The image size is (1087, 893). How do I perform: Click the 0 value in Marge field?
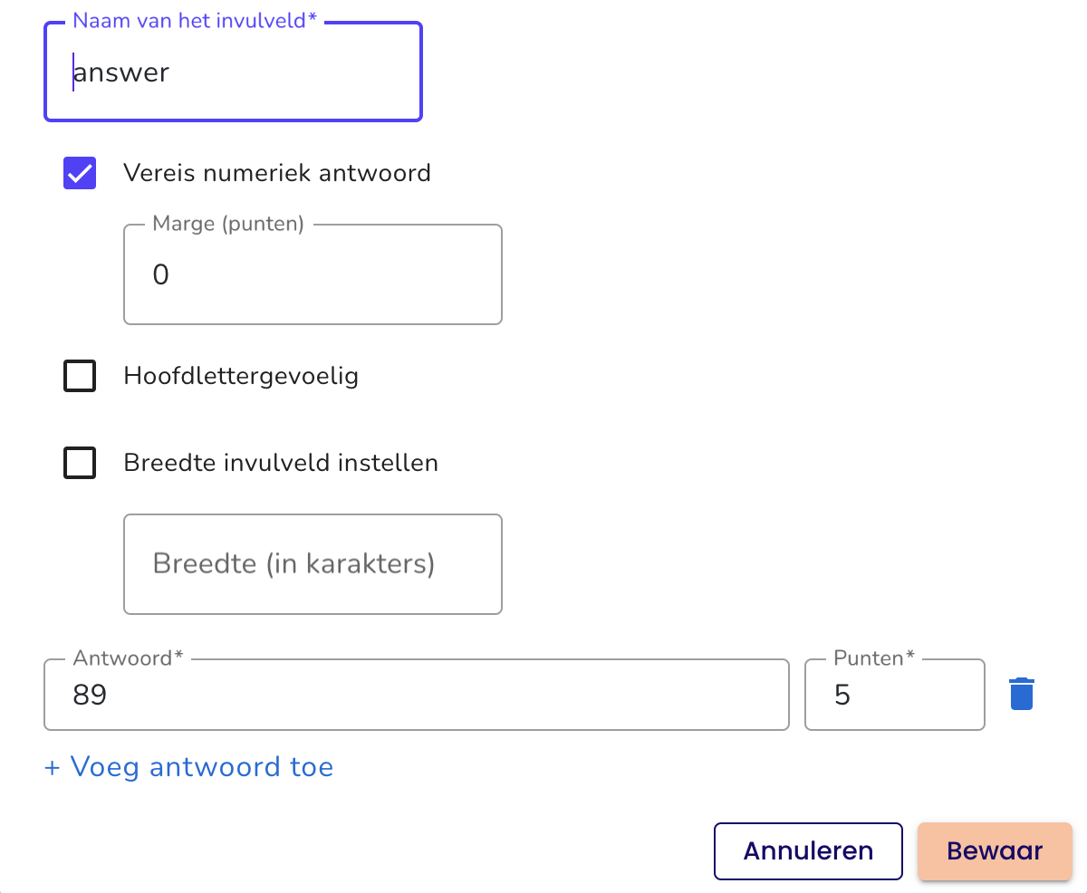tap(161, 274)
